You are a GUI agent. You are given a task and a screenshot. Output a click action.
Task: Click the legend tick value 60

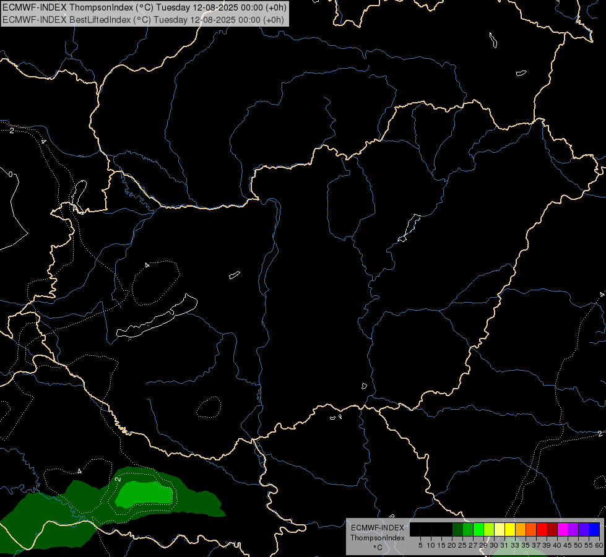click(599, 545)
